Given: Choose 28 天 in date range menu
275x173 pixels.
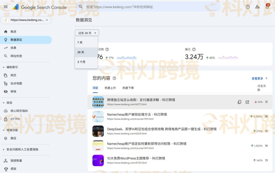Looking at the screenshot, I should (x=86, y=52).
